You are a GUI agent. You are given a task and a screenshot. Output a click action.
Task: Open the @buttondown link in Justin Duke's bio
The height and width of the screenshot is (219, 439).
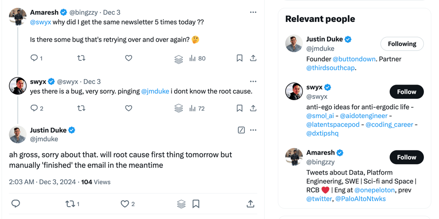[x=354, y=59]
